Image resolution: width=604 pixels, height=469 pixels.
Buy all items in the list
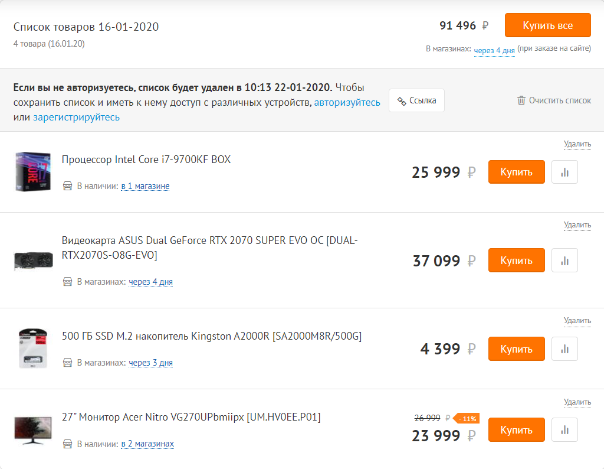tap(547, 25)
